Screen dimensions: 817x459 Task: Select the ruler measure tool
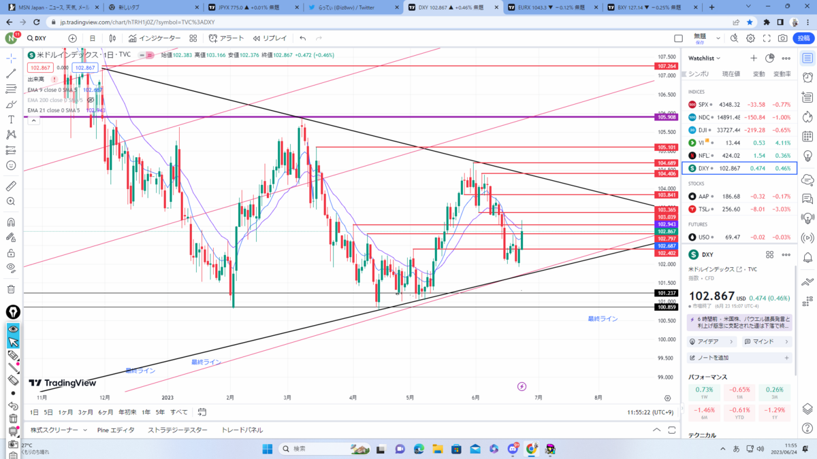pos(12,186)
